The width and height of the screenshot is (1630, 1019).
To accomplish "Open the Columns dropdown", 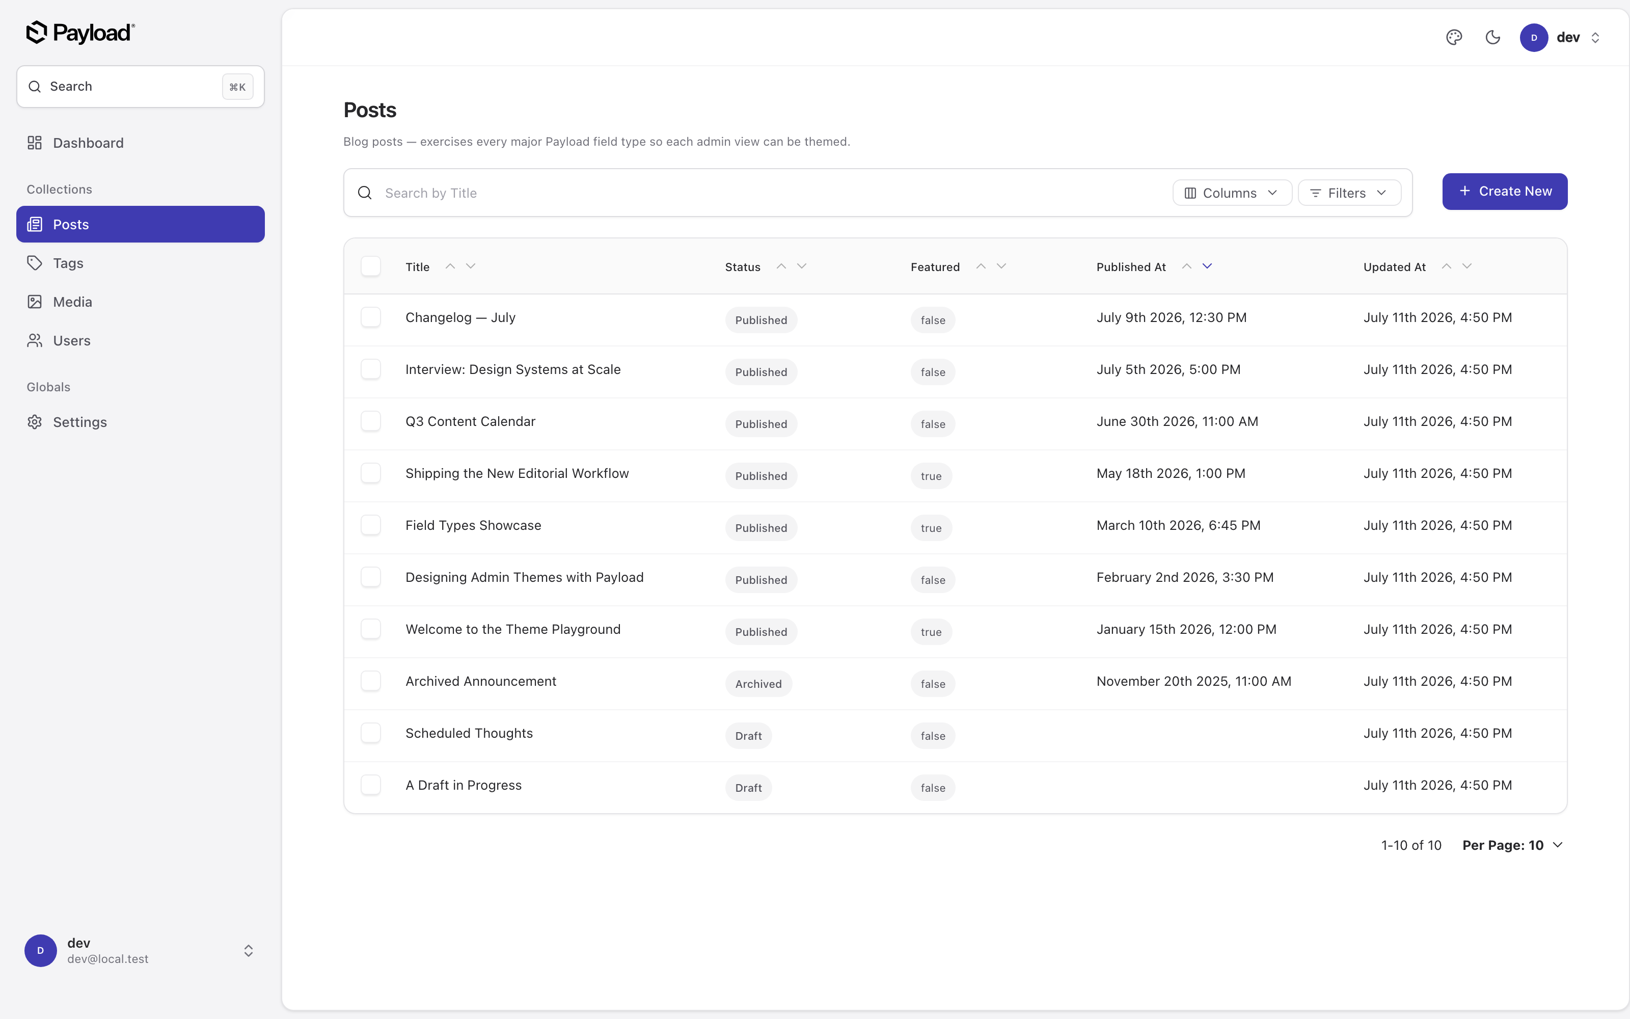I will click(1231, 193).
